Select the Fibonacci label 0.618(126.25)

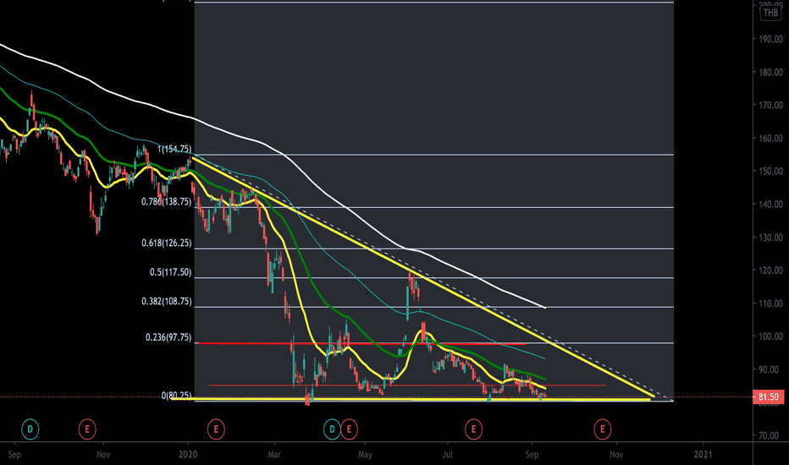point(166,243)
